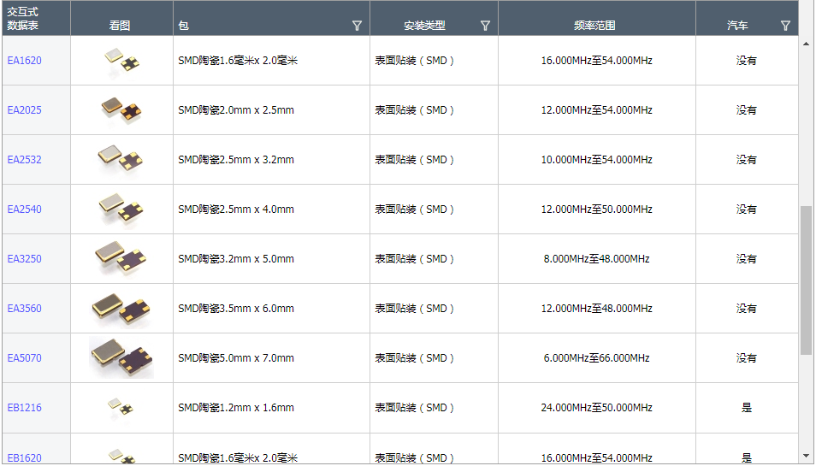Image resolution: width=816 pixels, height=466 pixels.
Task: Click the scroll down arrow of scrollbar
Action: [x=806, y=456]
